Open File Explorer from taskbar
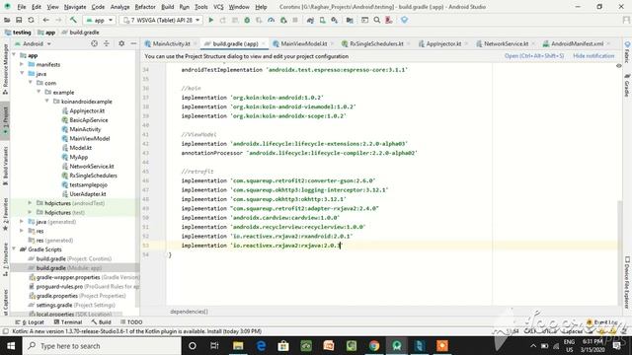 (x=238, y=346)
